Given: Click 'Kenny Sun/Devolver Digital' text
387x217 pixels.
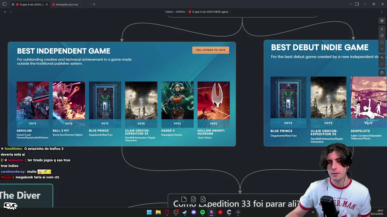Looking at the screenshot, I should pyautogui.click(x=67, y=135).
